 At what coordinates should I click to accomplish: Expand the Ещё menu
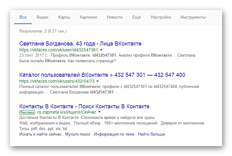137,17
